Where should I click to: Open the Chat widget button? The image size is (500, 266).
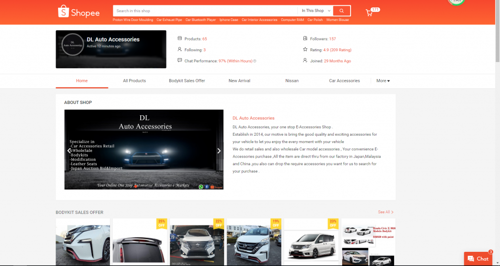478,258
